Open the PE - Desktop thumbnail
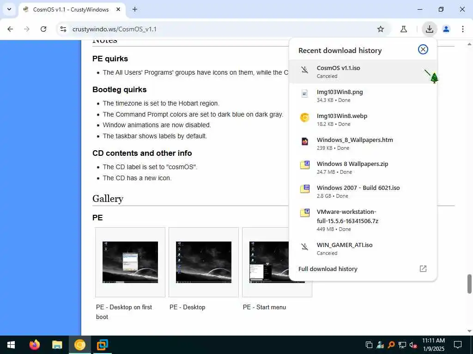This screenshot has width=473, height=354. (204, 262)
